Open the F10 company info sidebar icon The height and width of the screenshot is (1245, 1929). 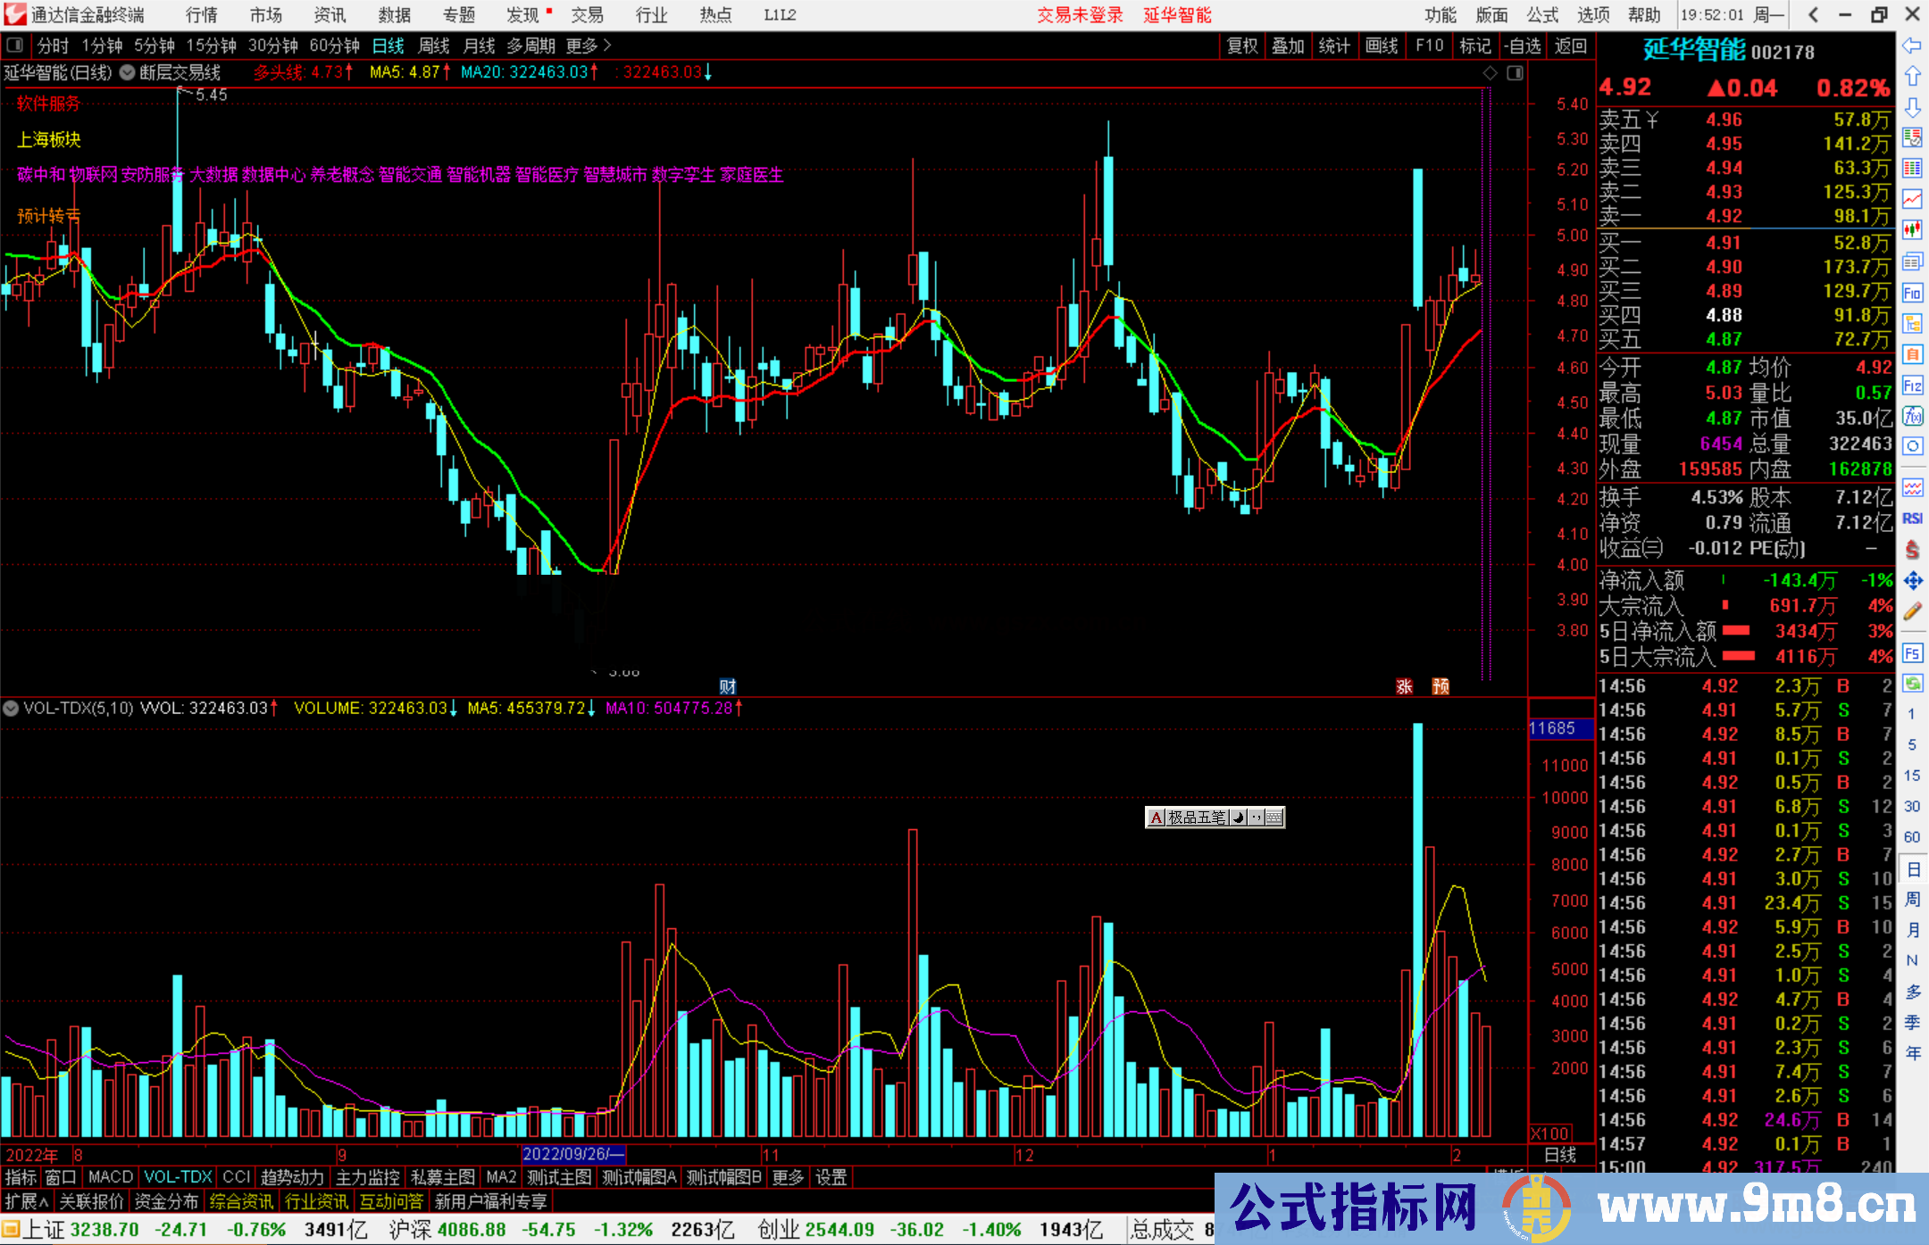pyautogui.click(x=1912, y=293)
